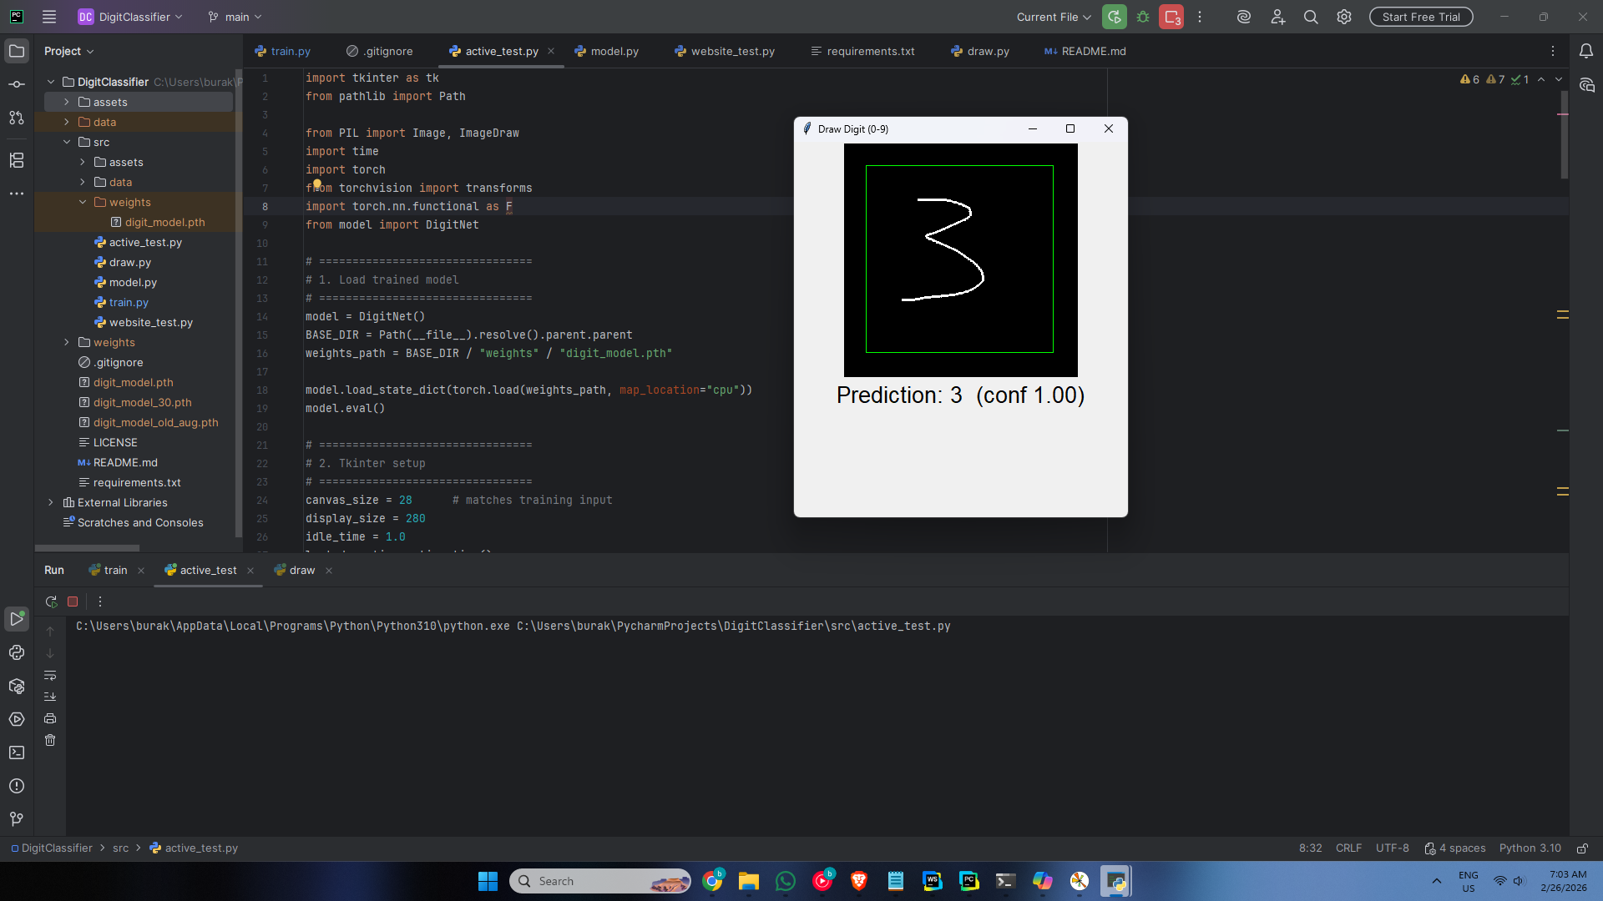Open IDE settings gear icon

(x=1344, y=17)
